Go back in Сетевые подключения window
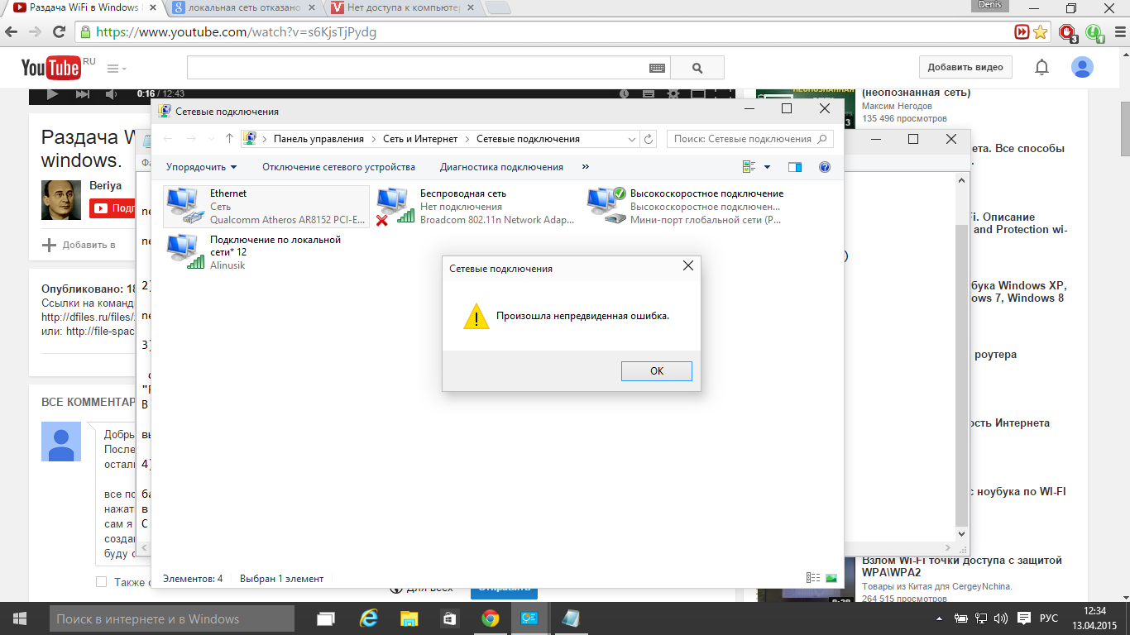The image size is (1130, 635). click(x=168, y=139)
